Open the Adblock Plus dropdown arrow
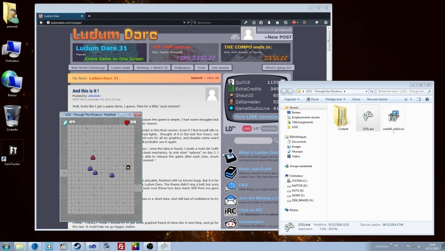The width and height of the screenshot is (445, 251). [298, 23]
